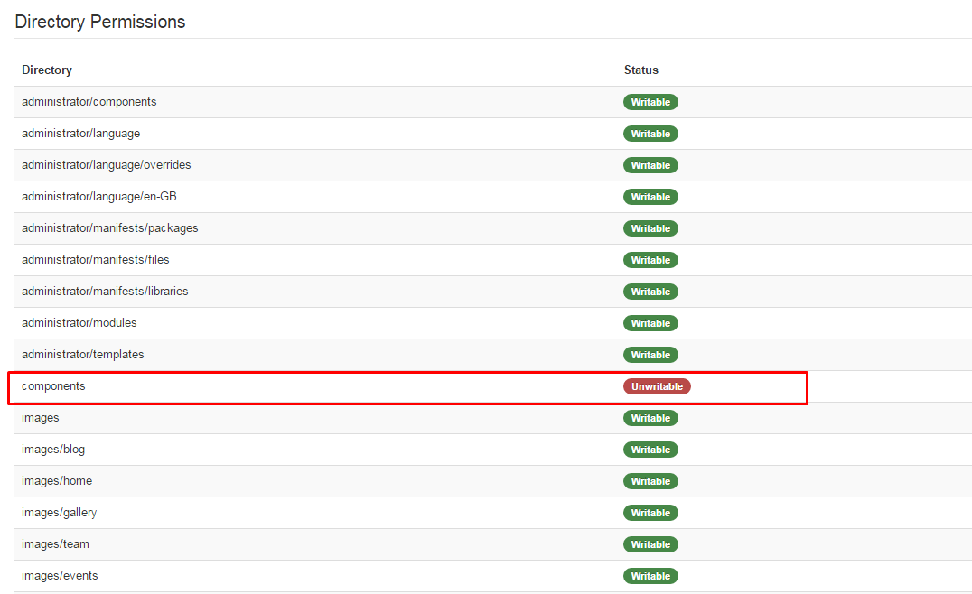
Task: Select administrator/modules directory text
Action: [x=79, y=322]
